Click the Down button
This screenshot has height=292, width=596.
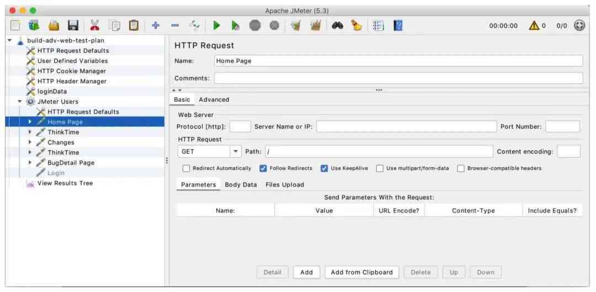(x=486, y=272)
